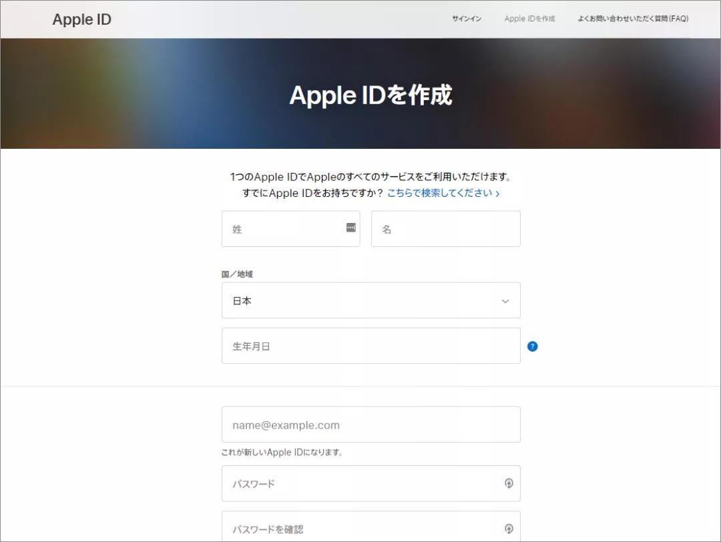Screen dimensions: 721x542
Task: Change country from 日本 to another region
Action: [371, 300]
